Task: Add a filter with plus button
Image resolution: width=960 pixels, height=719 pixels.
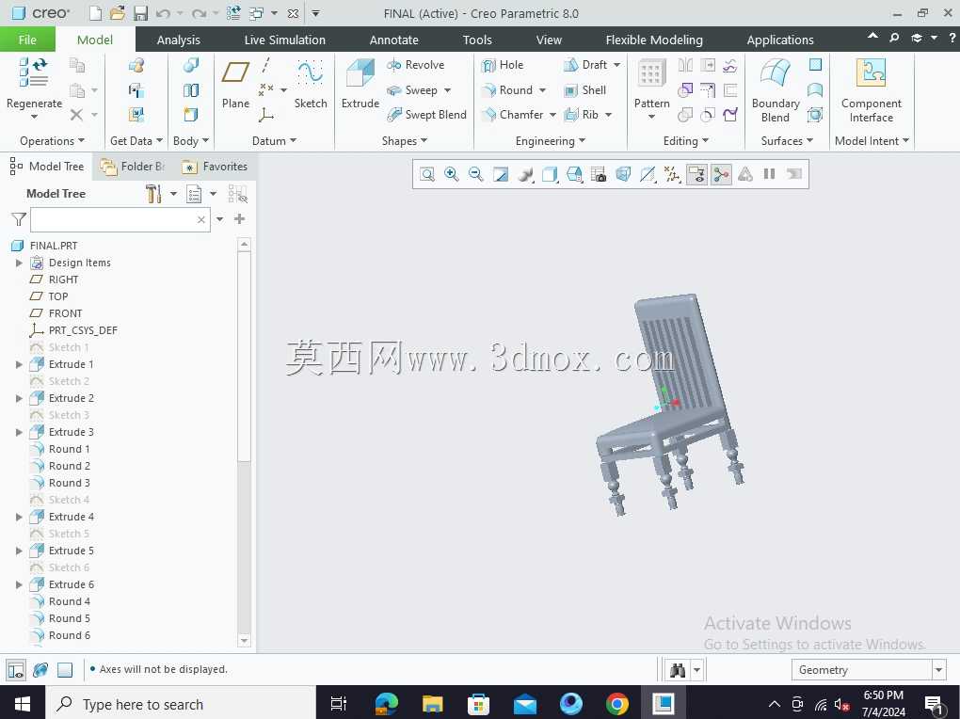Action: point(239,219)
